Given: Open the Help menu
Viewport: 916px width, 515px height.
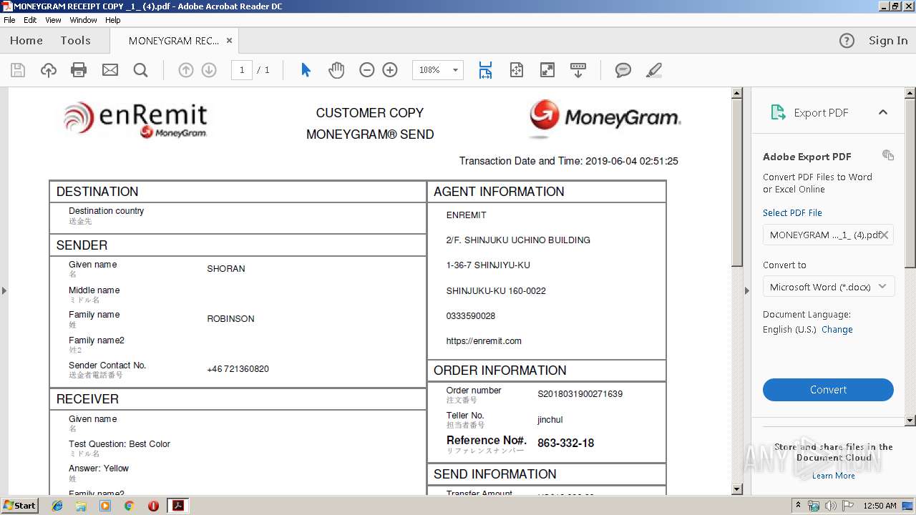Looking at the screenshot, I should (x=113, y=20).
